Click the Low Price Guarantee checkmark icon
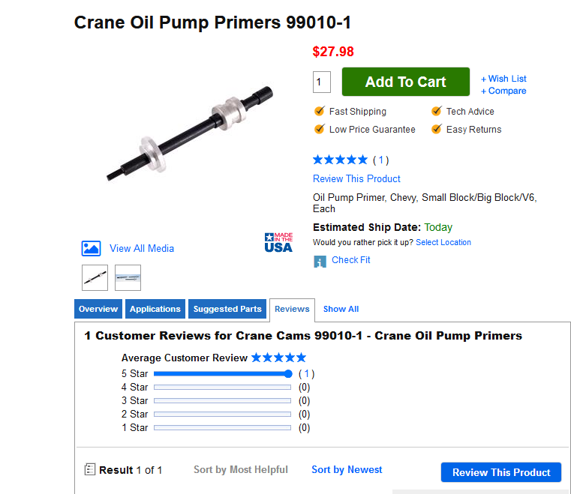Image resolution: width=571 pixels, height=494 pixels. (x=320, y=130)
